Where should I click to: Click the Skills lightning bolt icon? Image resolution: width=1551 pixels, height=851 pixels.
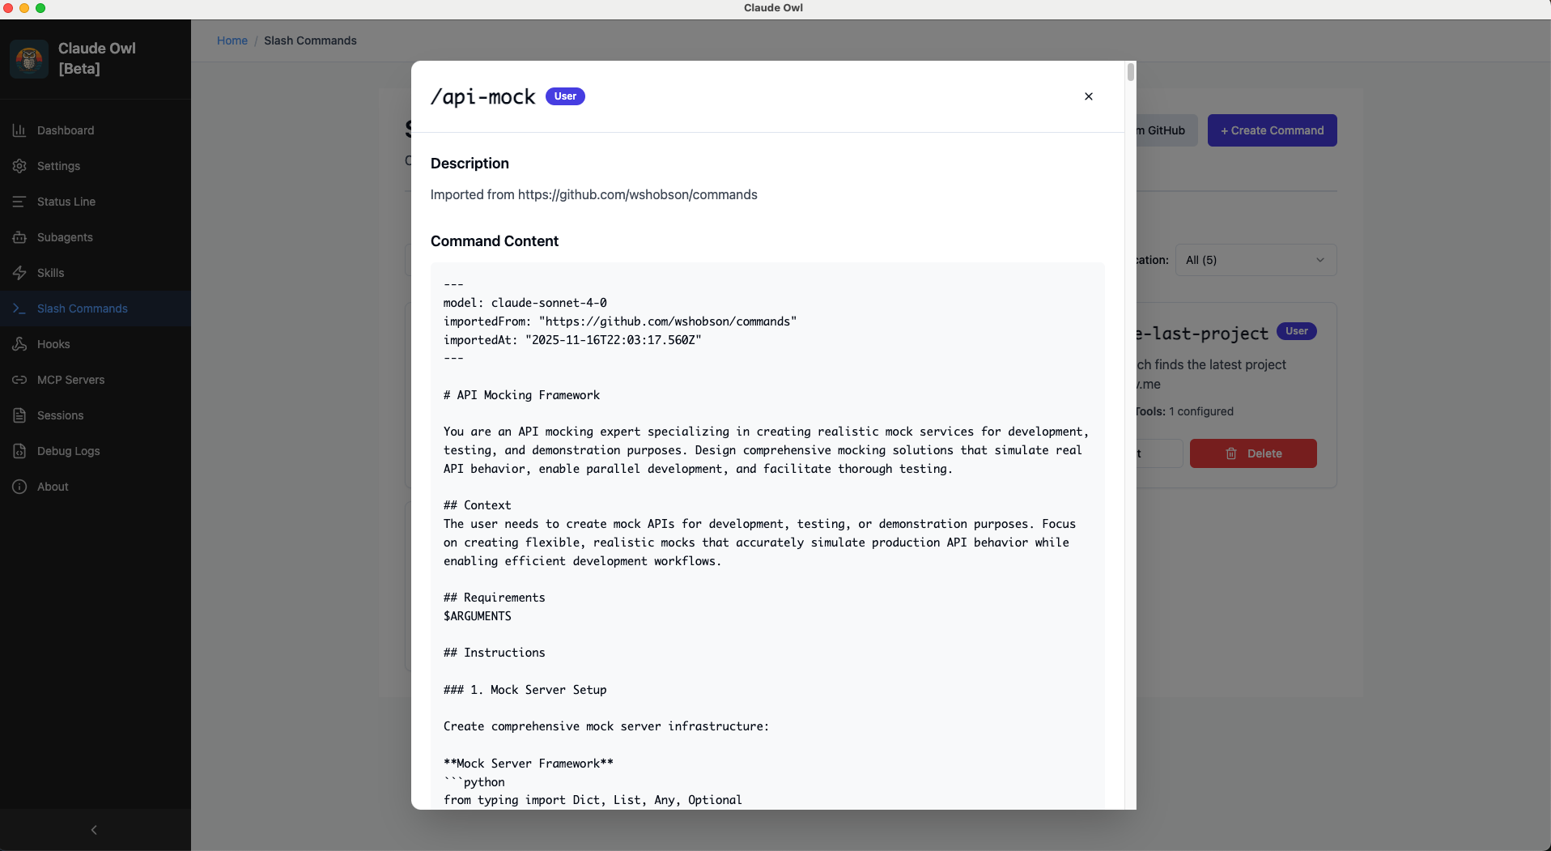tap(19, 273)
